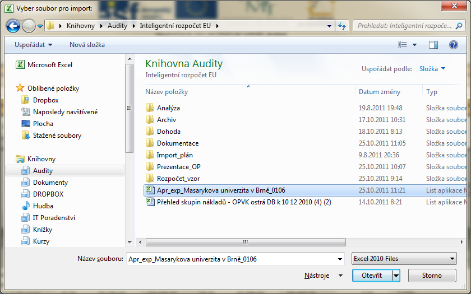The image size is (471, 294).
Task: Open recent locations dropdown beside navigation arrows
Action: point(40,26)
